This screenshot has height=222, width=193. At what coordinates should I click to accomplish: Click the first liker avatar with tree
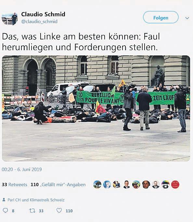pyautogui.click(x=97, y=185)
